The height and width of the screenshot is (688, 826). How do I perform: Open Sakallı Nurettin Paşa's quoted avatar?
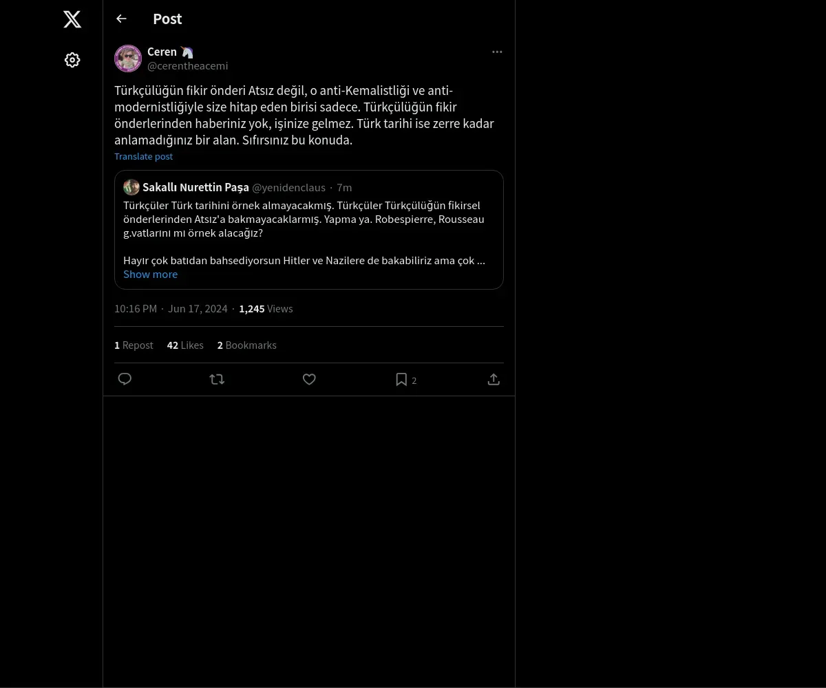click(131, 187)
